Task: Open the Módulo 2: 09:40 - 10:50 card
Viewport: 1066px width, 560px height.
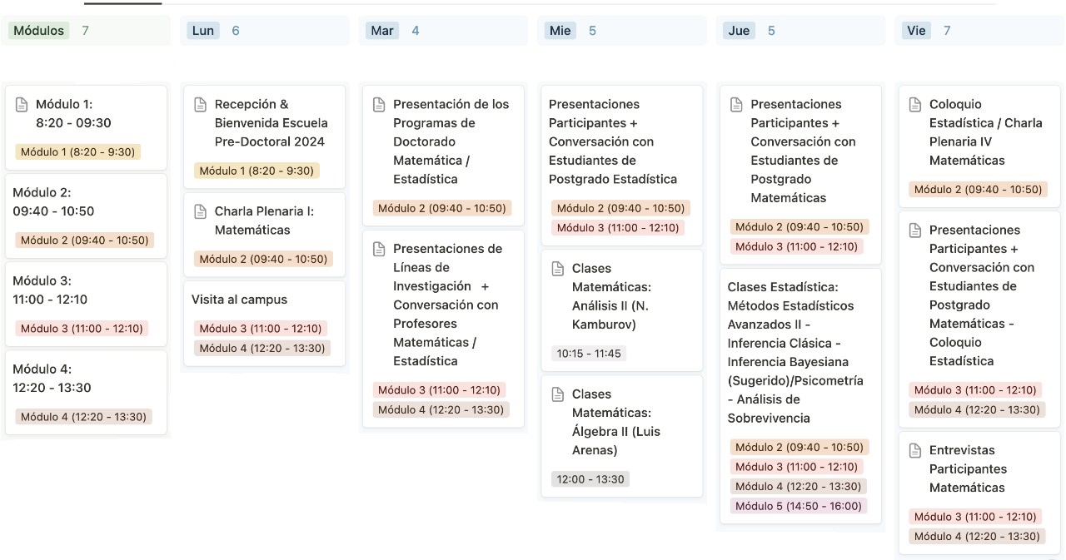Action: (86, 216)
